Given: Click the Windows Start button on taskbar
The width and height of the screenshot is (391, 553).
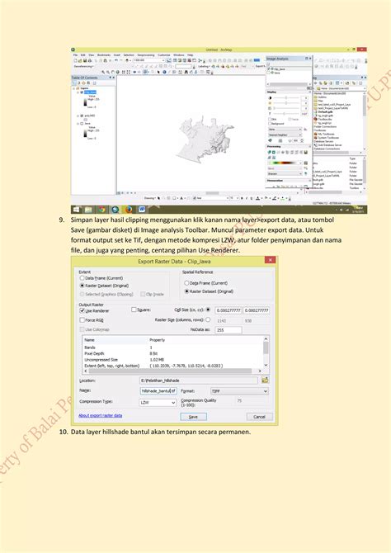Looking at the screenshot, I should [76, 210].
